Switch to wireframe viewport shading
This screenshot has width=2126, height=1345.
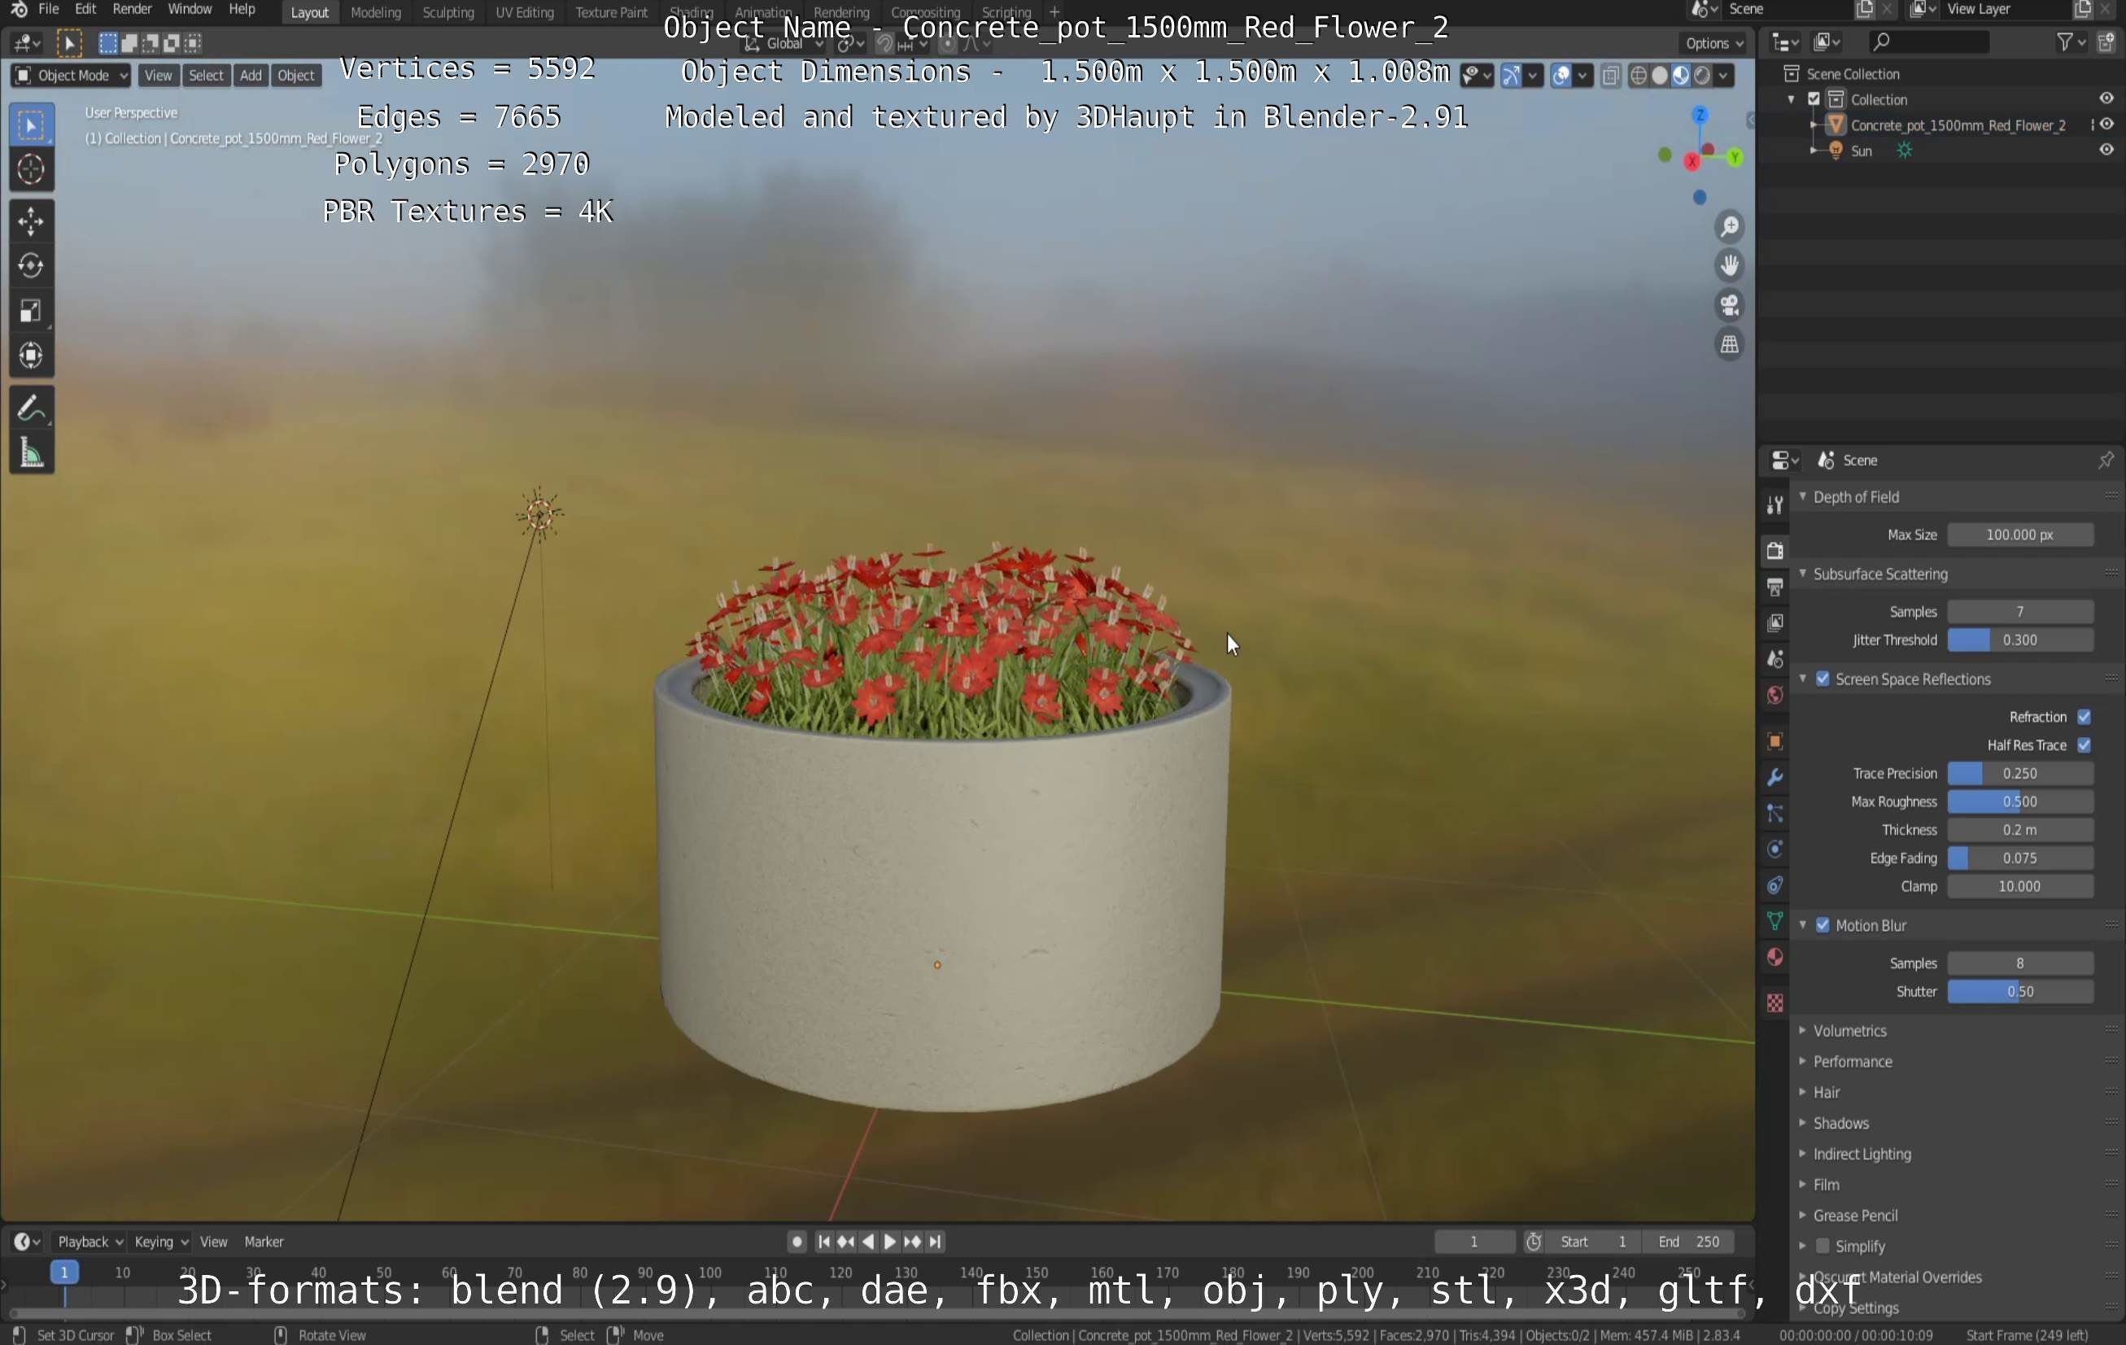pyautogui.click(x=1639, y=76)
